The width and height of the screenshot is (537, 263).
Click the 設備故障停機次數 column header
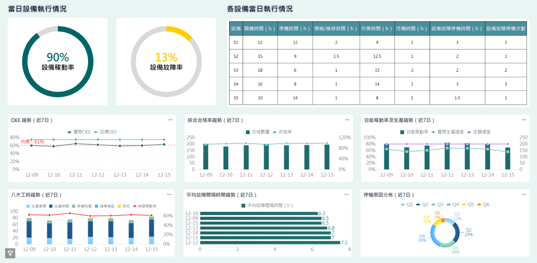click(505, 29)
